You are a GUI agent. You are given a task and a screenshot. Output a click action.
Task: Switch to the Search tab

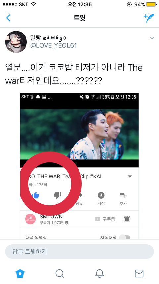coord(60,273)
